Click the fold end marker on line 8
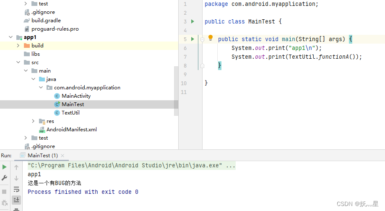This screenshot has width=385, height=211. click(x=202, y=65)
